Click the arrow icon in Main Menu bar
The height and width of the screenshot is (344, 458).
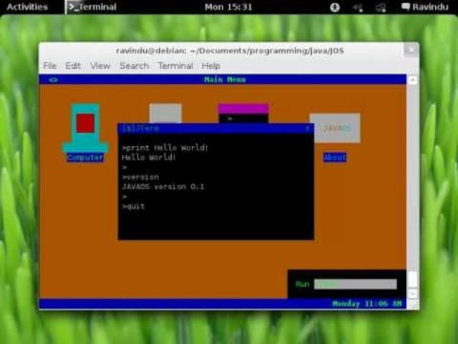54,80
